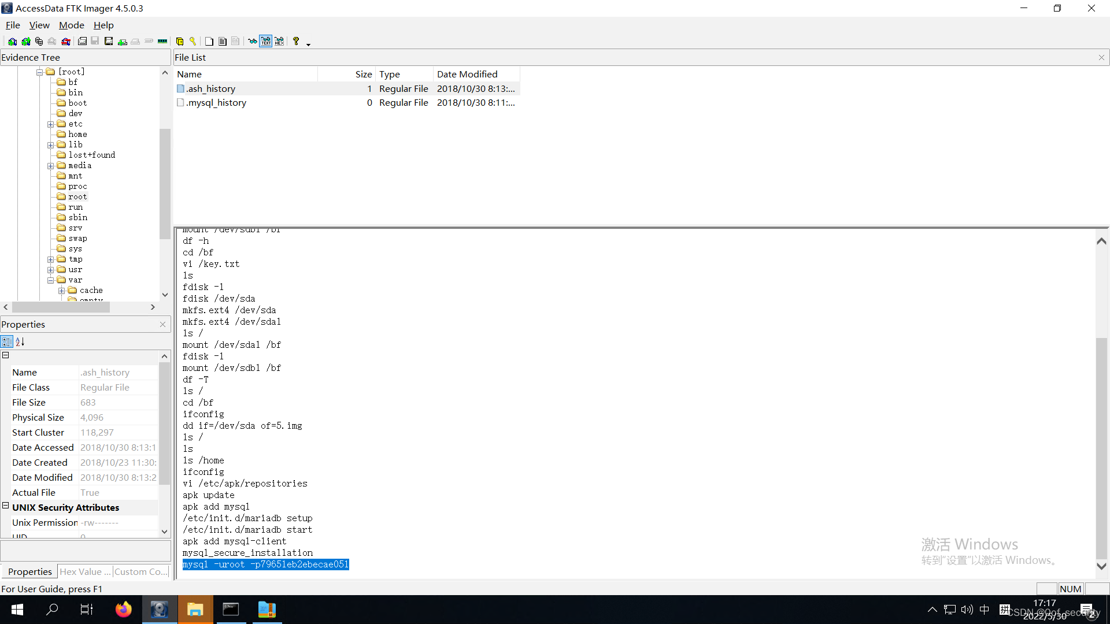The width and height of the screenshot is (1110, 624).
Task: Click the Capture Memory toolbar icon
Action: click(x=162, y=42)
